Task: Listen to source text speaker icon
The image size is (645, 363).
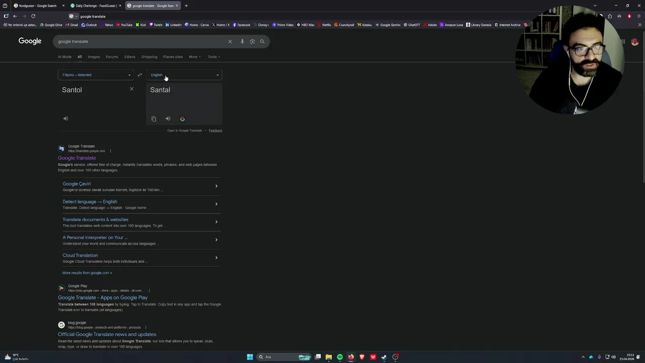Action: [66, 118]
